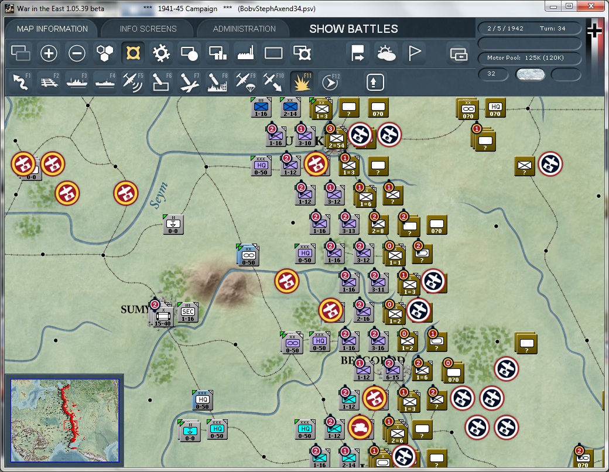
Task: Click the Motor Pool 125K (120K) readout
Action: pos(529,58)
